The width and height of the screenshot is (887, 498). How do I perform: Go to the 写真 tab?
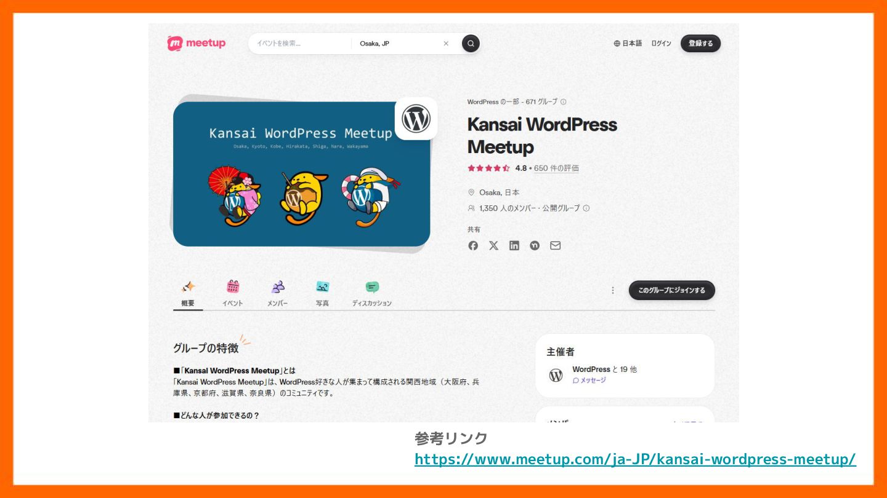322,294
